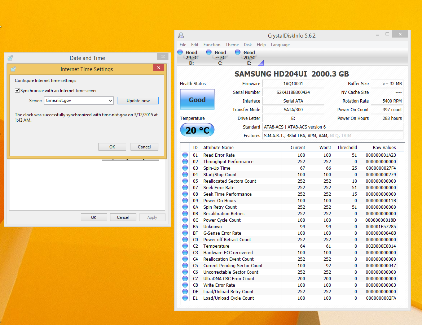This screenshot has width=422, height=325.
Task: Click the Features S.M.A.R.T. field
Action: 333,135
